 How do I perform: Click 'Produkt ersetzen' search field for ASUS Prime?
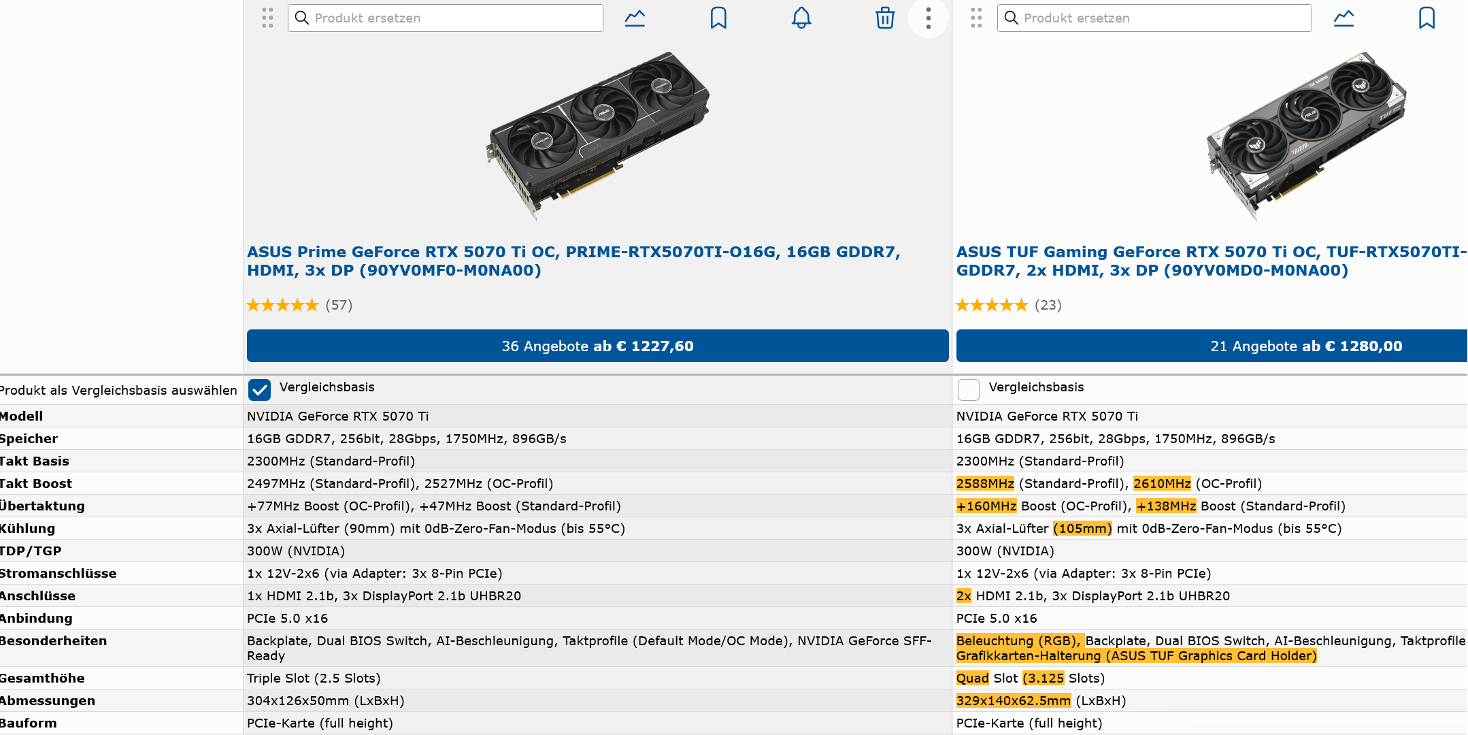446,18
